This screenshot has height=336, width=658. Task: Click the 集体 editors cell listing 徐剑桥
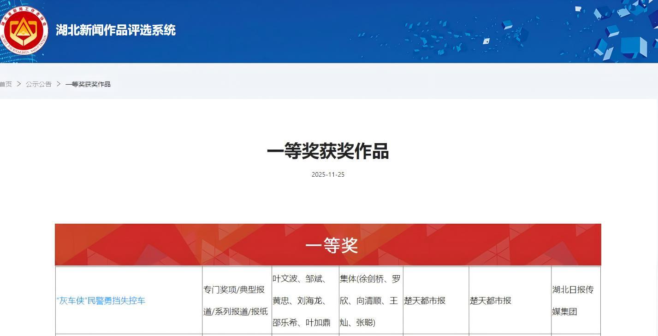(x=370, y=301)
